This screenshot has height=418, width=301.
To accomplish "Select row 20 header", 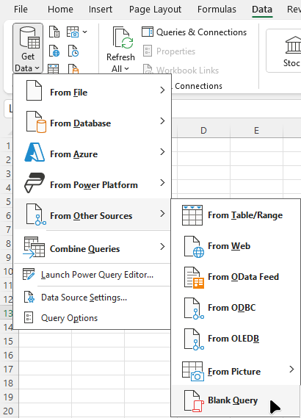I will point(9,411).
